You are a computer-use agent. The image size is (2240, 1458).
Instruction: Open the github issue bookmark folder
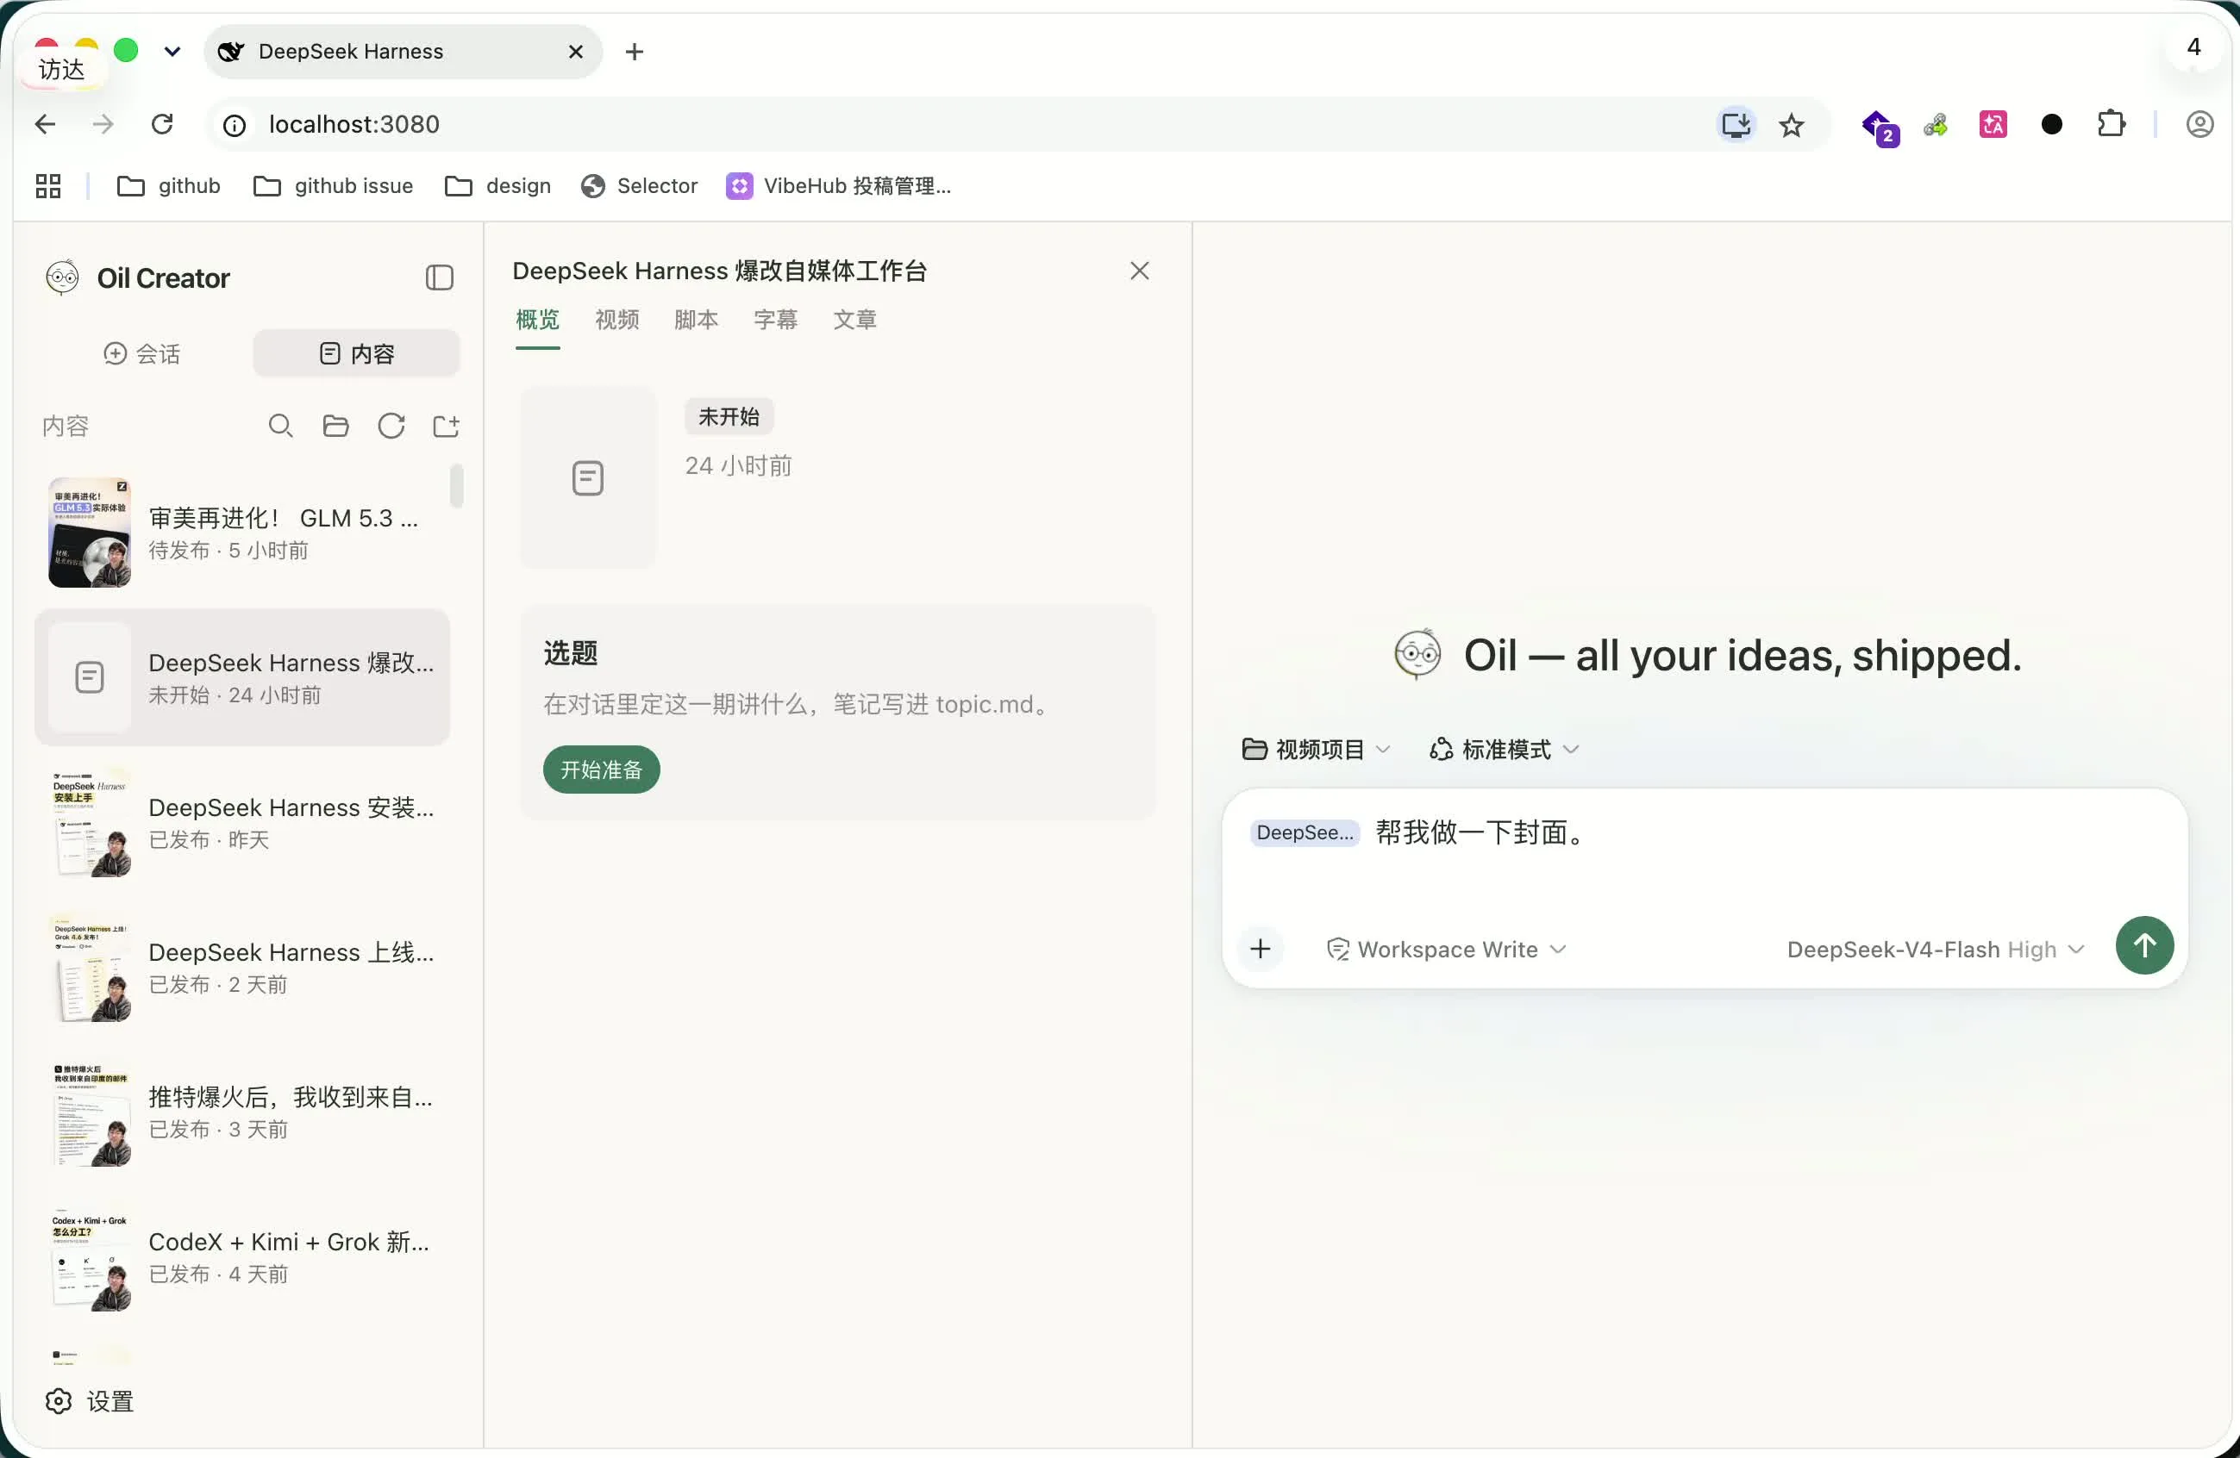[333, 186]
